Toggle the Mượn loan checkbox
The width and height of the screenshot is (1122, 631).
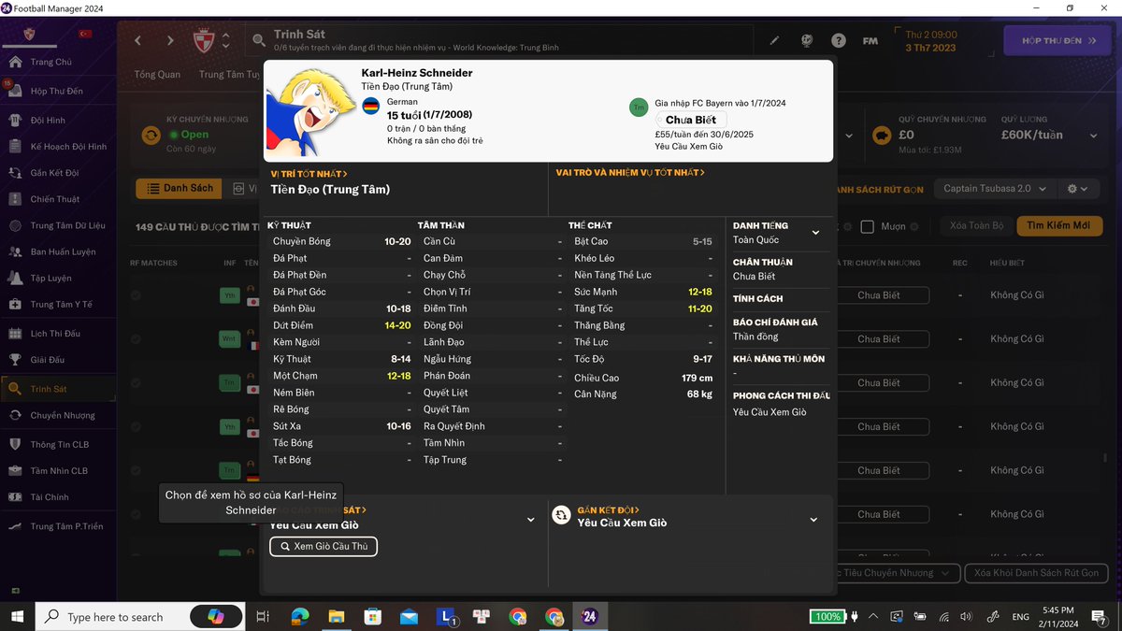point(867,226)
